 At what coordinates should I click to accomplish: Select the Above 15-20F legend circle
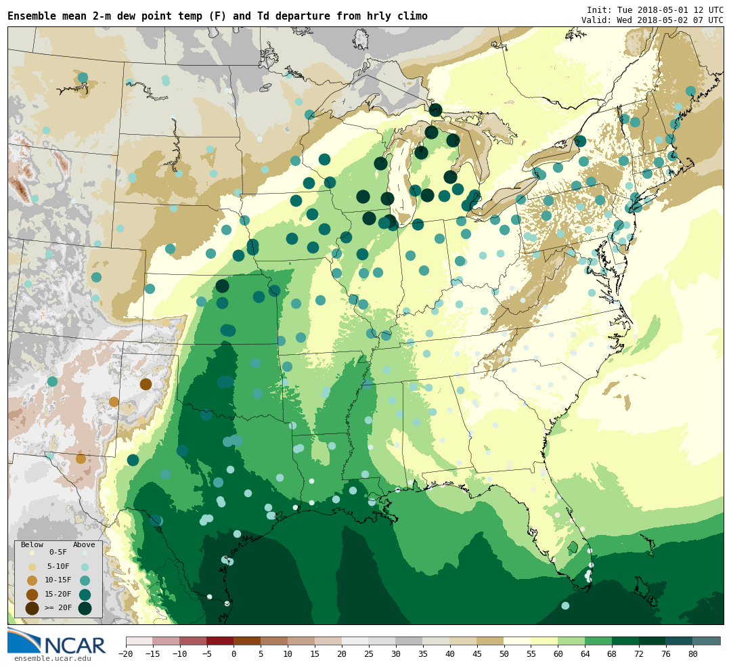click(85, 595)
